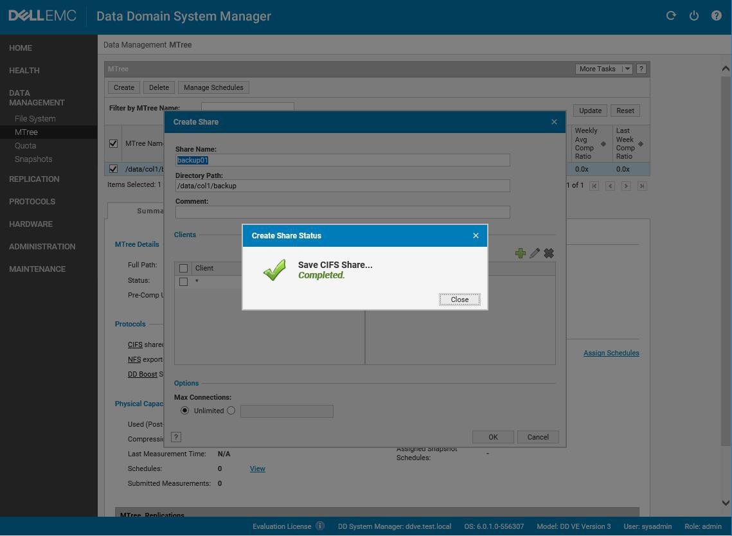
Task: Refresh the page using the top-right refresh icon
Action: click(x=671, y=15)
